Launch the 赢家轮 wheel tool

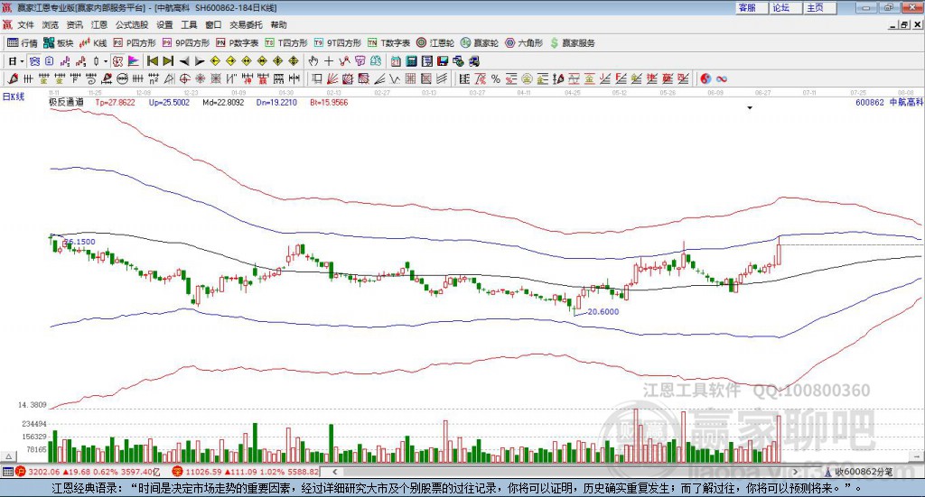480,43
